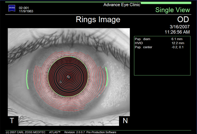Click the Pup. center value -0.2, 0.1
The image size is (197, 134).
pos(177,47)
